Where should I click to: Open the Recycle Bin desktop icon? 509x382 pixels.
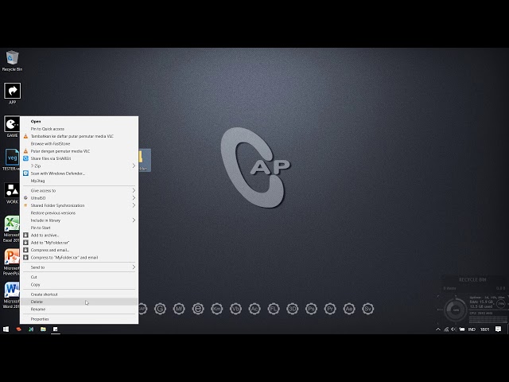12,60
